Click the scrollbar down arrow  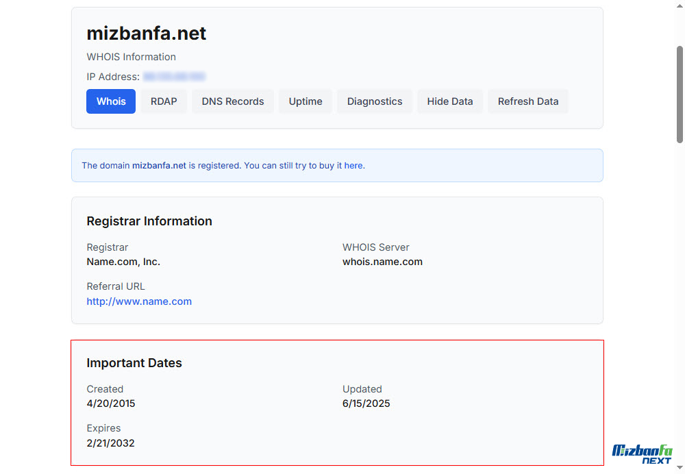[x=680, y=468]
